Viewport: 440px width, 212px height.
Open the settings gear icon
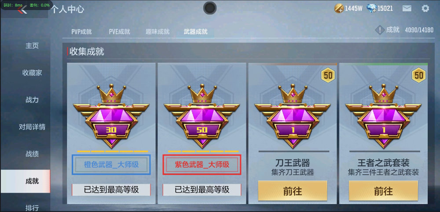pyautogui.click(x=425, y=8)
